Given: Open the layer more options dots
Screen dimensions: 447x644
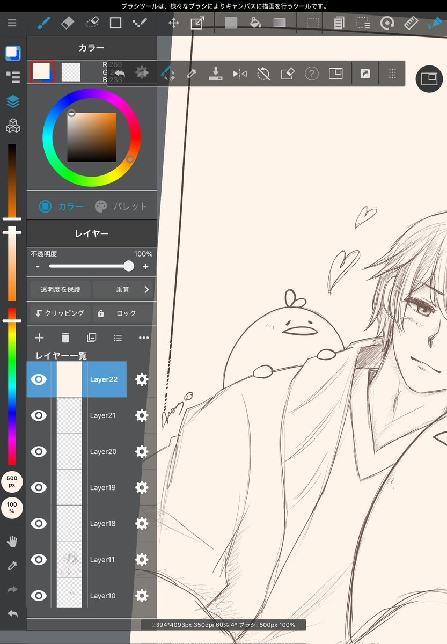Looking at the screenshot, I should (144, 338).
